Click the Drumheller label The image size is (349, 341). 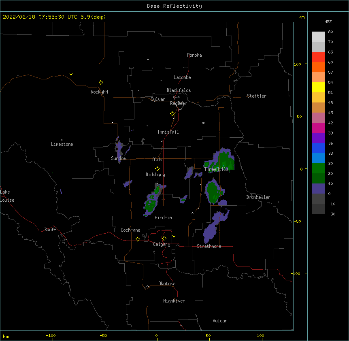258,197
